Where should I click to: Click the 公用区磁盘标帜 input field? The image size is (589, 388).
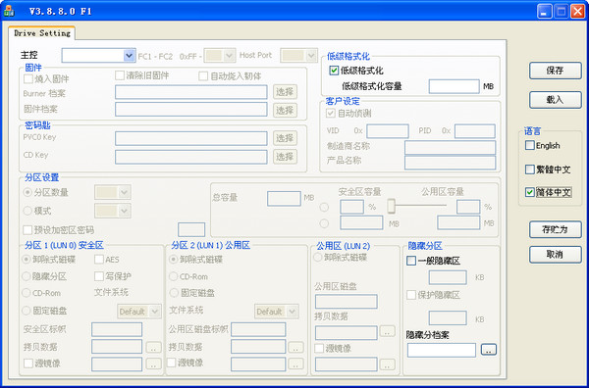point(258,329)
